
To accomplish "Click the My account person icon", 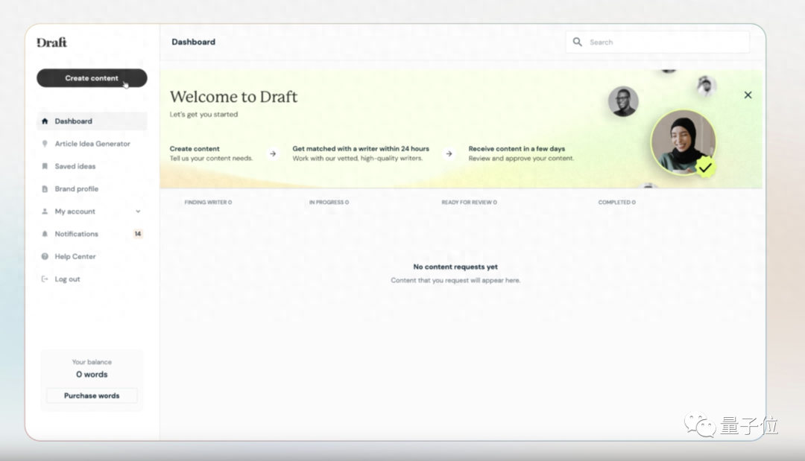I will click(45, 212).
